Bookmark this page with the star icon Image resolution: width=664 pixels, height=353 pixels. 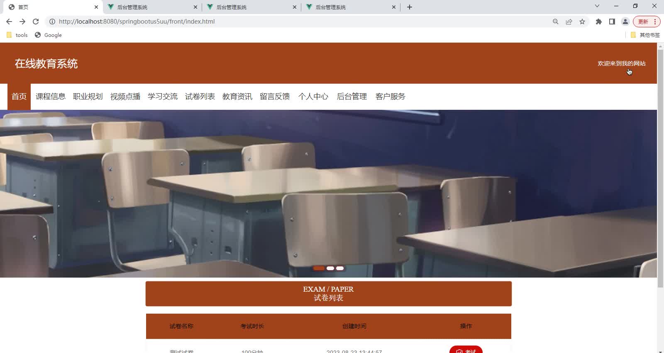pos(582,22)
